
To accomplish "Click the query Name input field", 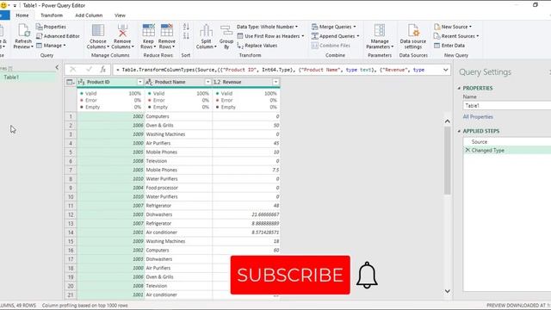I will [507, 105].
